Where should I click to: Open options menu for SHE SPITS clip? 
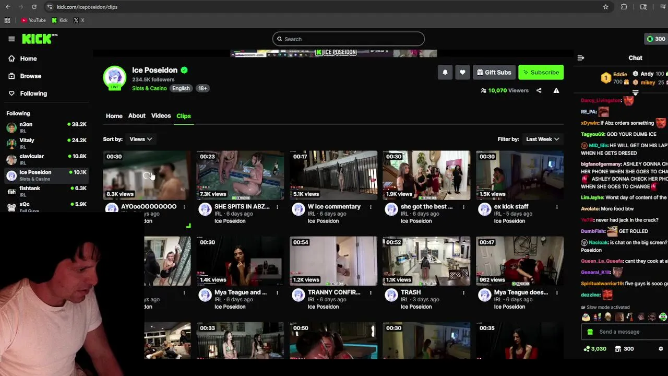[x=277, y=207]
